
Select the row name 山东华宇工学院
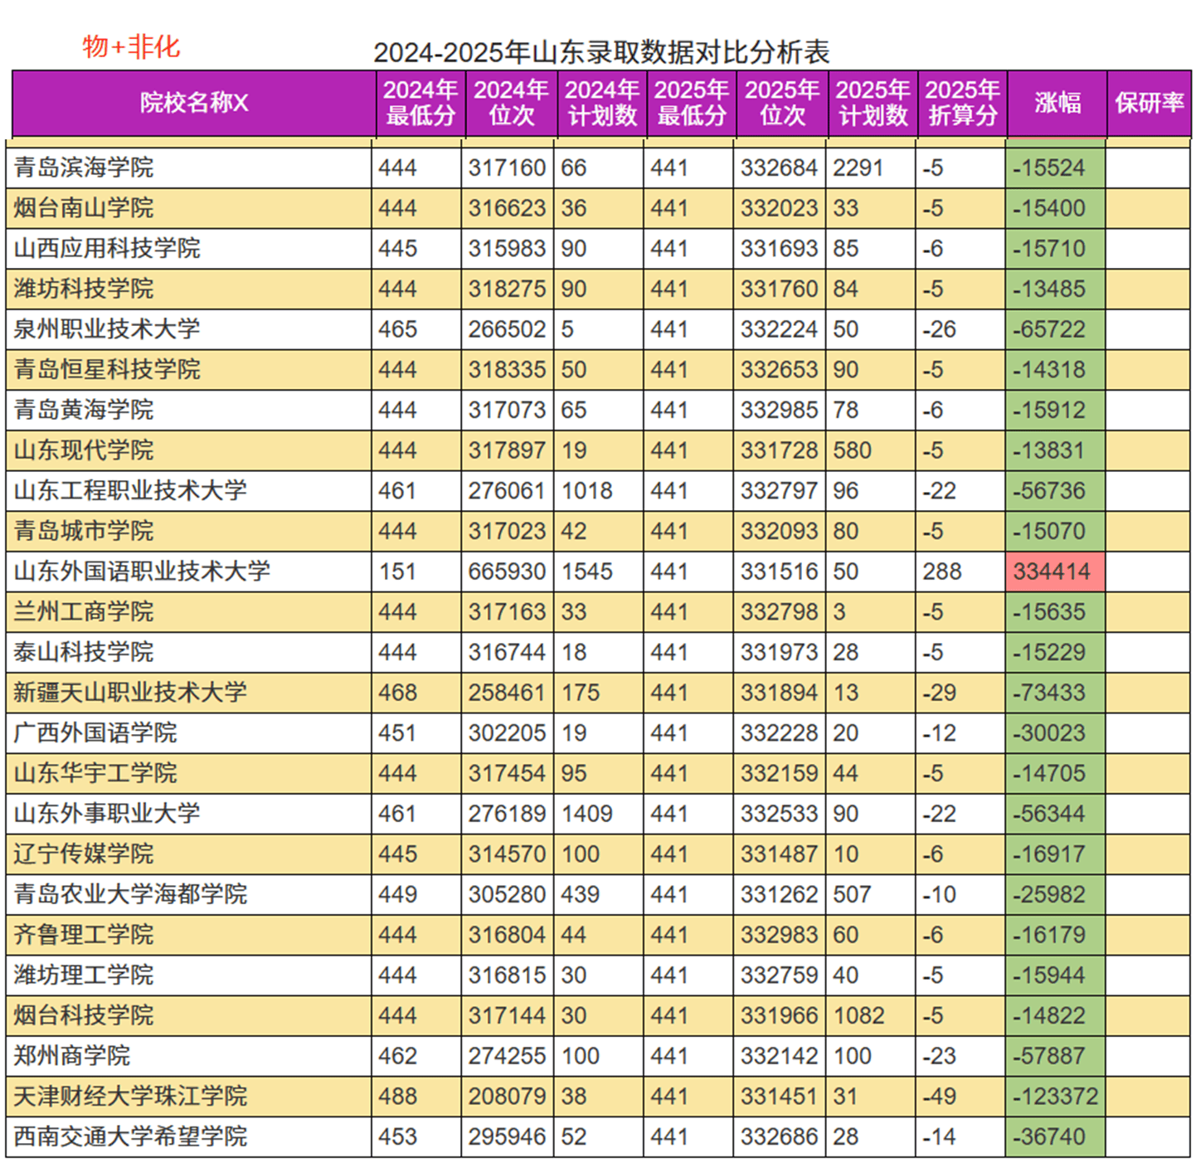click(95, 773)
